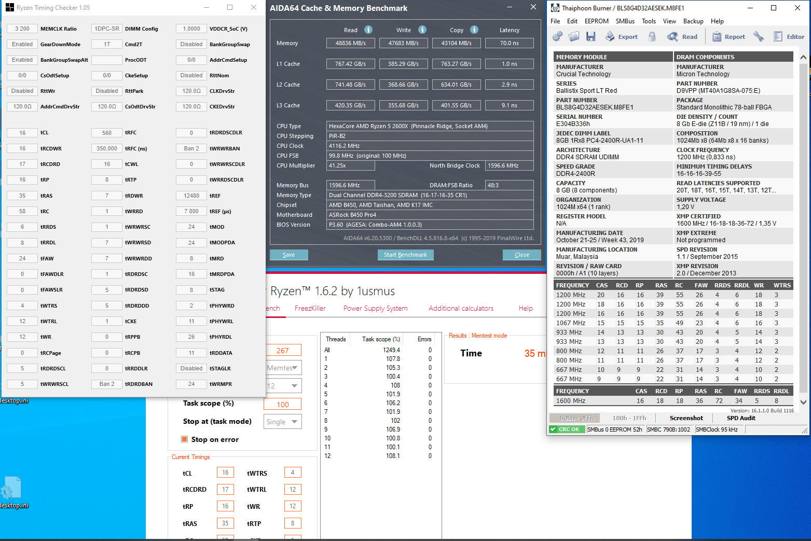
Task: Click the scroll down arrow in Thaiphoon Burner
Action: 803,402
